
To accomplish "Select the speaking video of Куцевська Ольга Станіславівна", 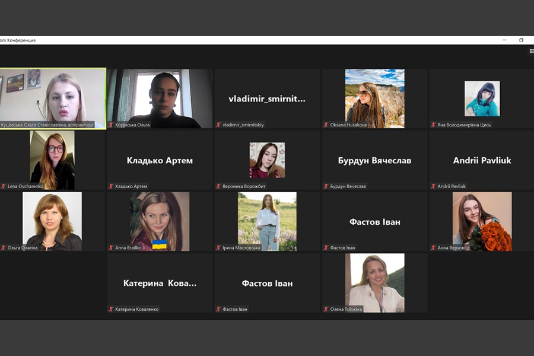I will tap(53, 98).
